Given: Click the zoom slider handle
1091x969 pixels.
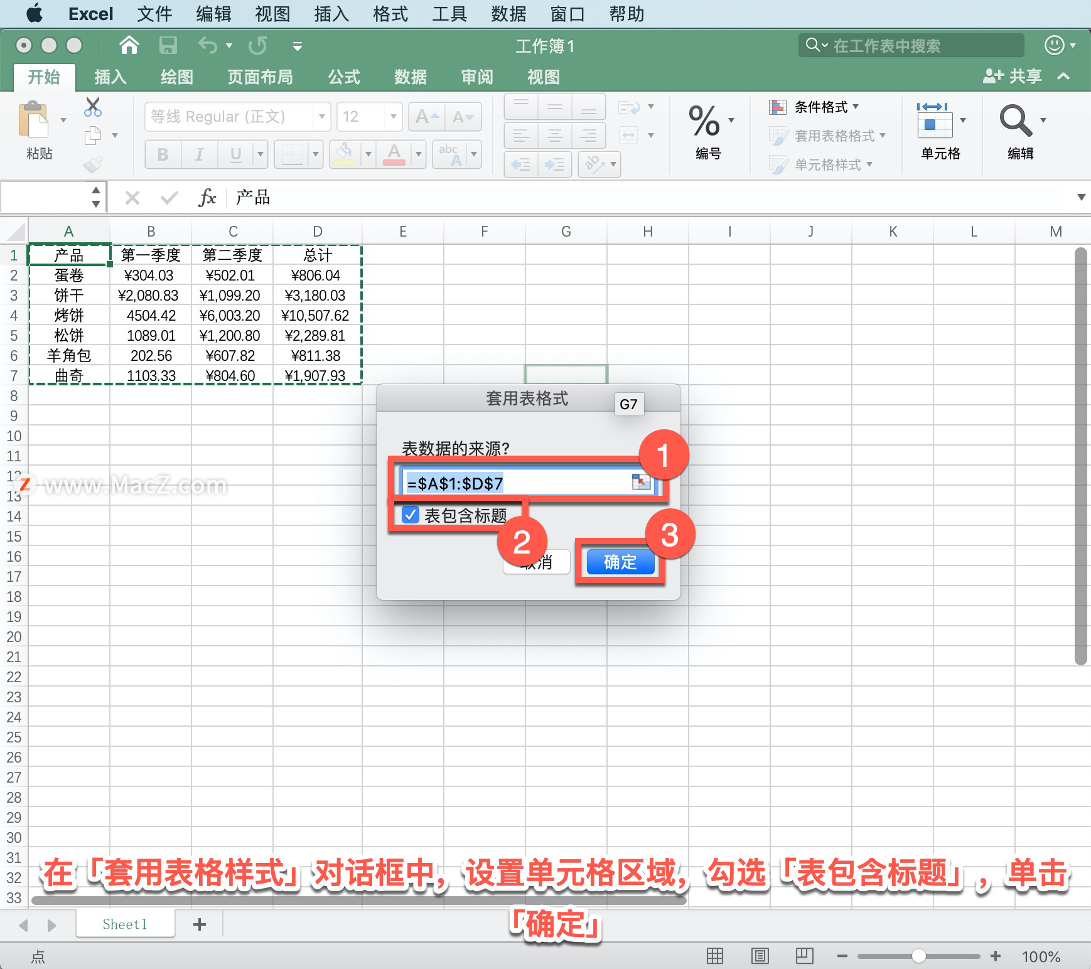Looking at the screenshot, I should [918, 956].
